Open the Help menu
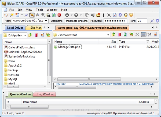161x117 pixels. coord(64,10)
